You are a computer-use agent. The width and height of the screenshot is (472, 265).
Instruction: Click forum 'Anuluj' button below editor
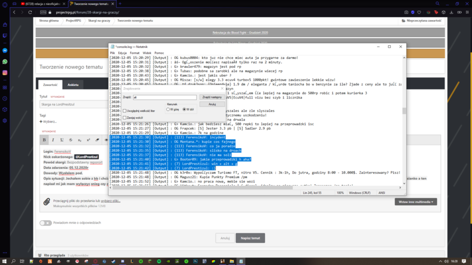pyautogui.click(x=225, y=238)
